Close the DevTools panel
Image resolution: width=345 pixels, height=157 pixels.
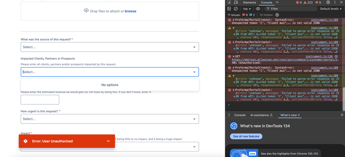342,2
